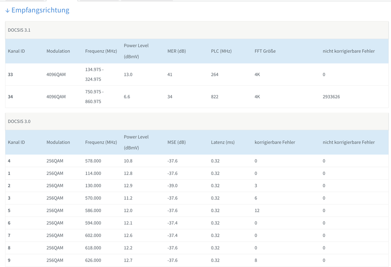Screen dimensions: 391x267
Task: Click power level value 13.0
Action: click(128, 75)
